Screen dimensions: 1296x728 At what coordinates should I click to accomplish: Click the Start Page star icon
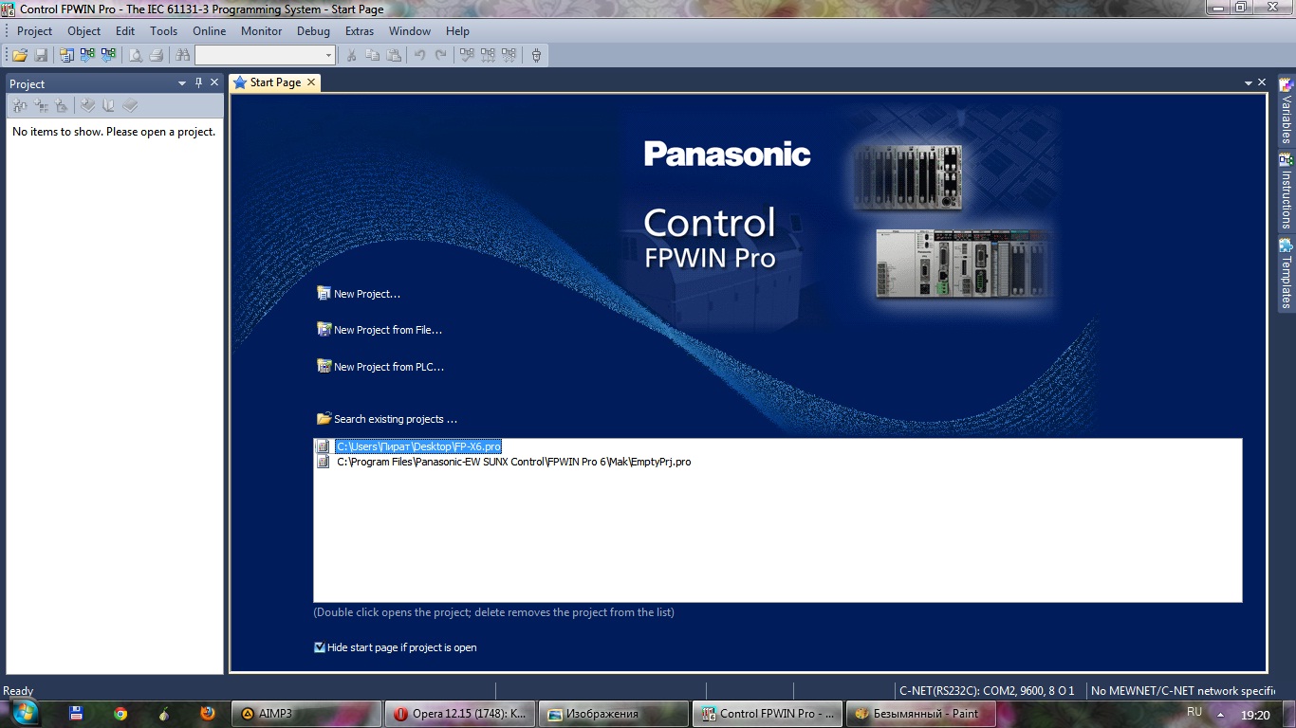point(240,82)
